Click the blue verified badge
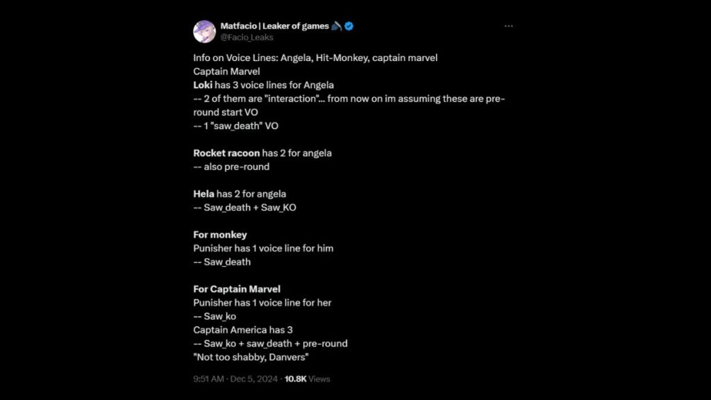The image size is (711, 400). (x=349, y=26)
